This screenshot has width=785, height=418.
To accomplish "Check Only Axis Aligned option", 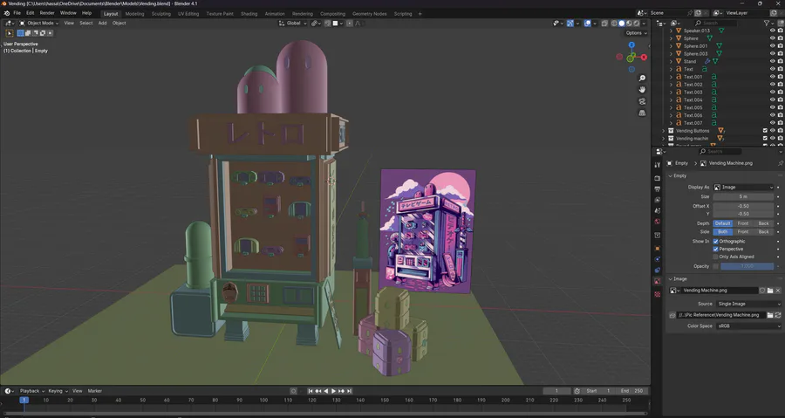I will [715, 257].
